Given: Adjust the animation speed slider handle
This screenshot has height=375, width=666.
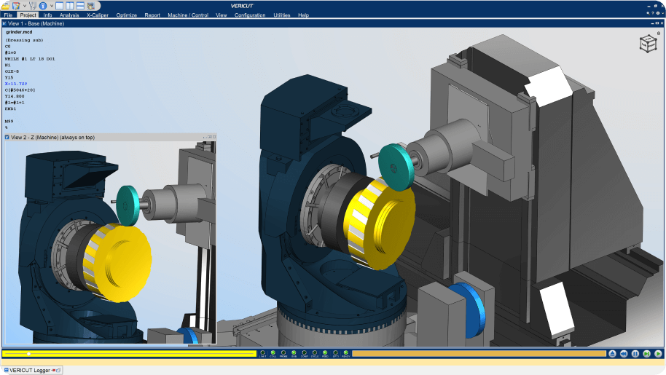Looking at the screenshot, I should [x=28, y=354].
